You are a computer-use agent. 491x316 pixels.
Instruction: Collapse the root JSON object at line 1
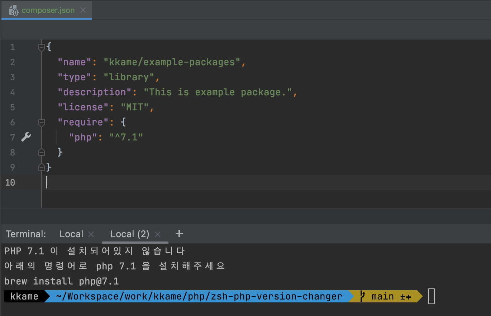(x=42, y=47)
